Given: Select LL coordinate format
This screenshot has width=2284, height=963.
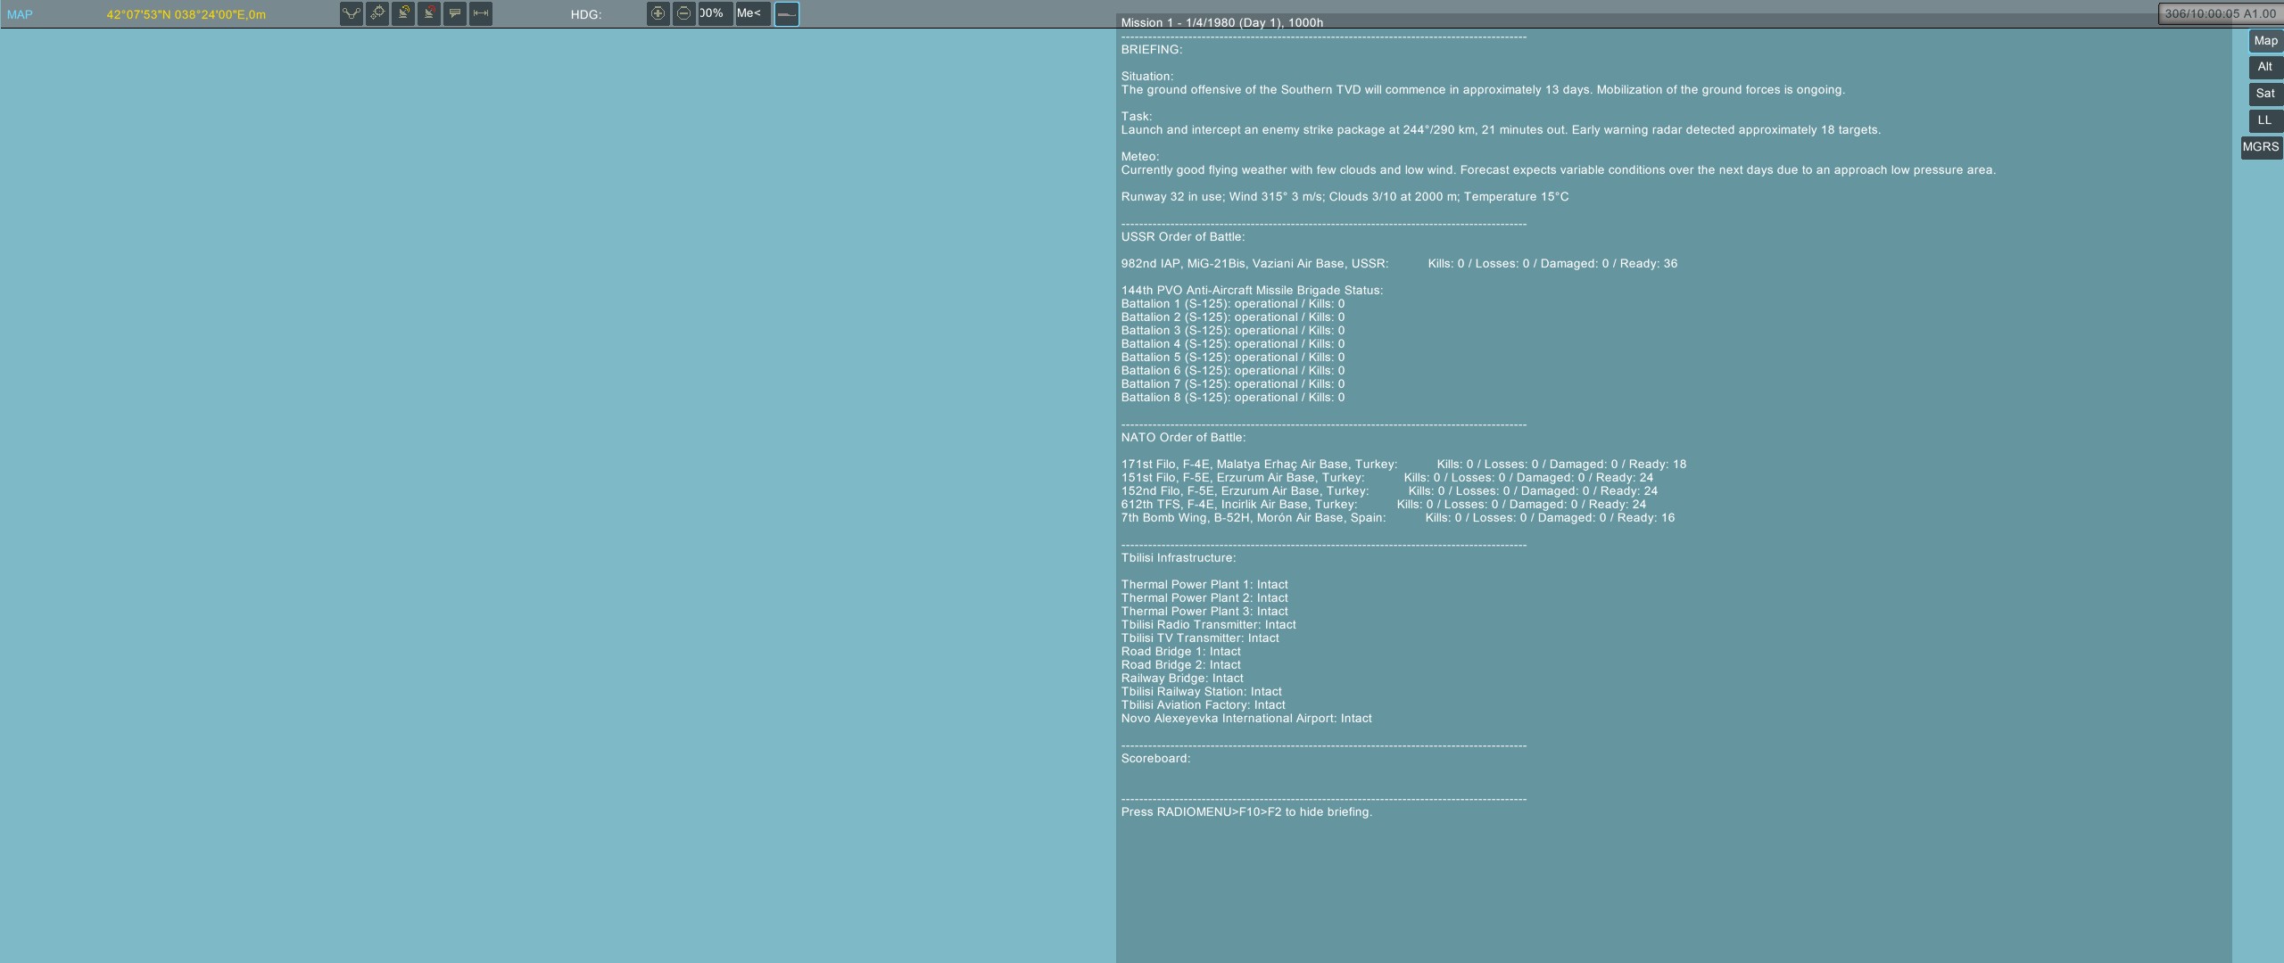Looking at the screenshot, I should tap(2265, 120).
